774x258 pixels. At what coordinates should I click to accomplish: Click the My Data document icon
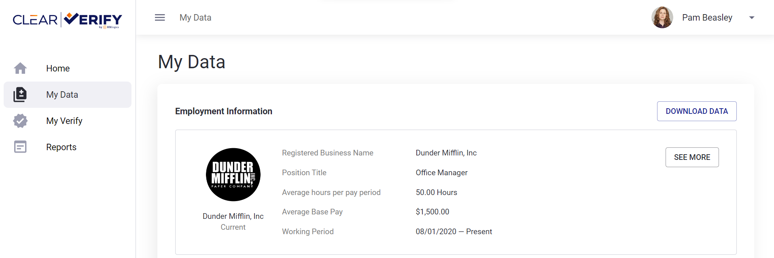(20, 94)
